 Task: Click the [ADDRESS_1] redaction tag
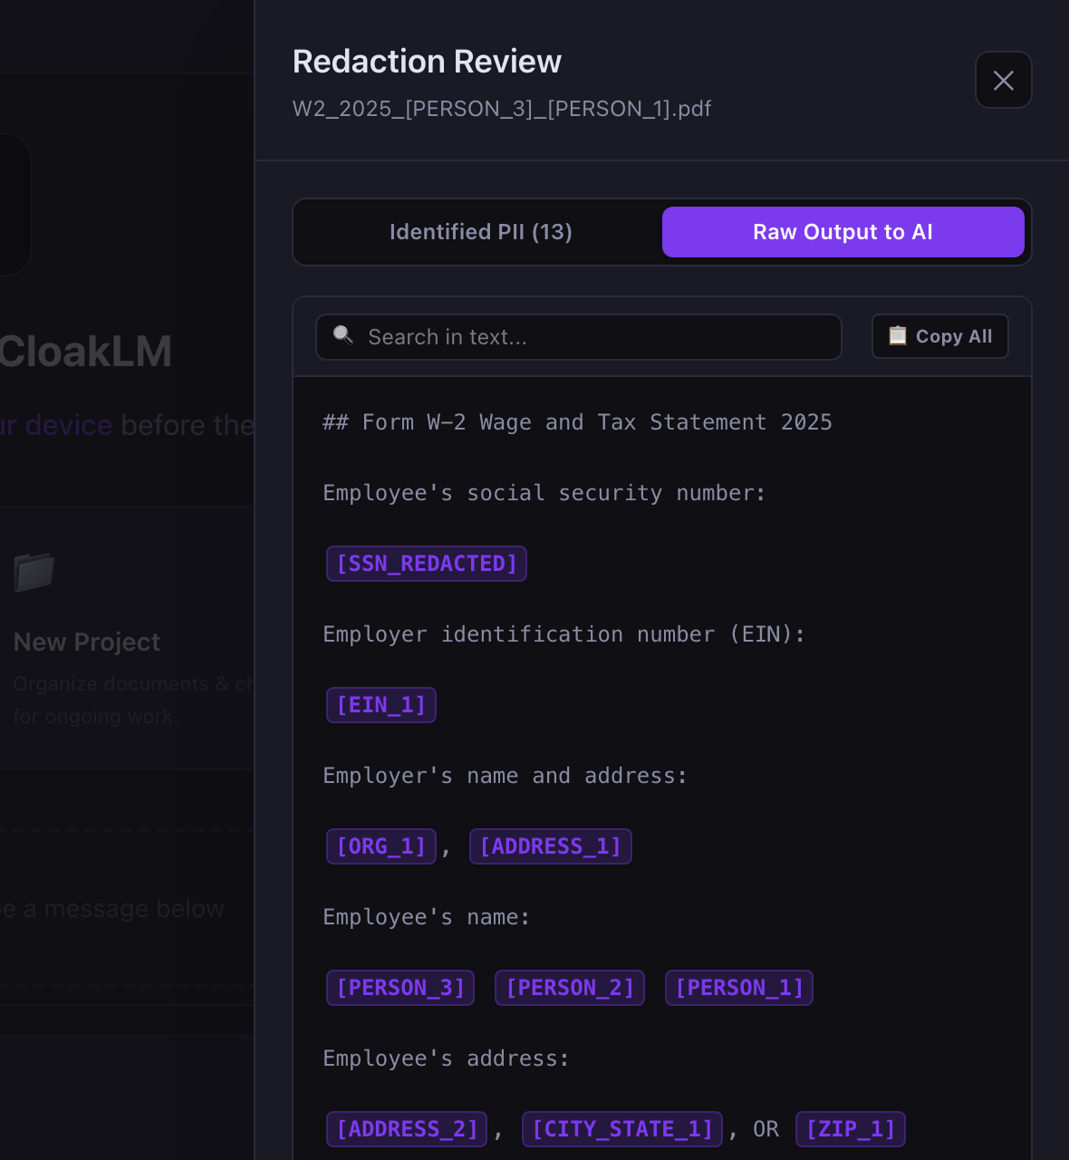pyautogui.click(x=551, y=846)
